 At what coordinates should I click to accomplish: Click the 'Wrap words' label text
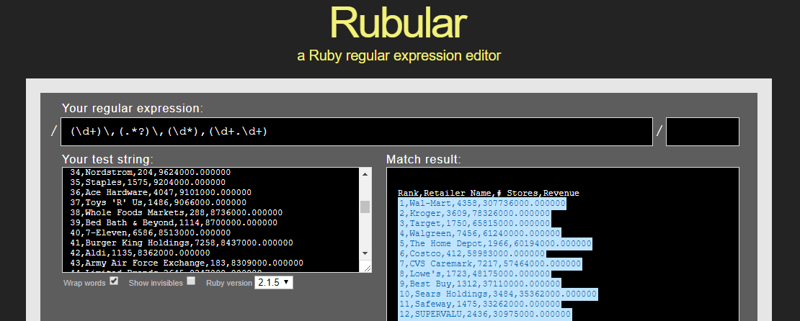point(84,283)
